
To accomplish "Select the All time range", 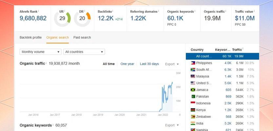I will (x=109, y=64).
